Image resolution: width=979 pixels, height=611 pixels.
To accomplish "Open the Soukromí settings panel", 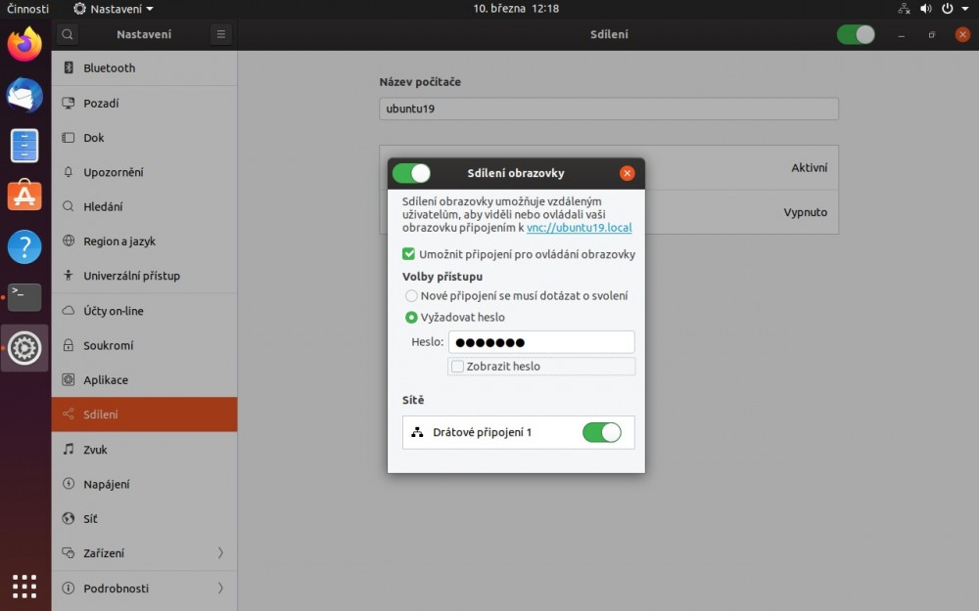I will coord(144,345).
